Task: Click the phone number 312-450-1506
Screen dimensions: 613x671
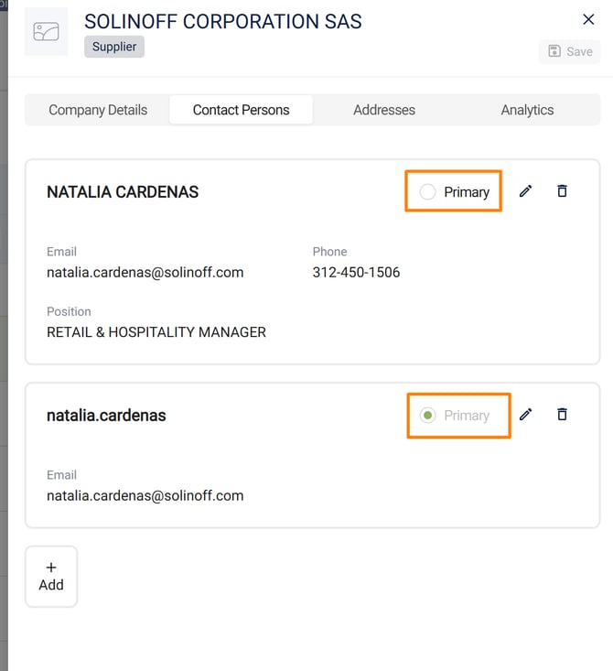Action: [356, 272]
